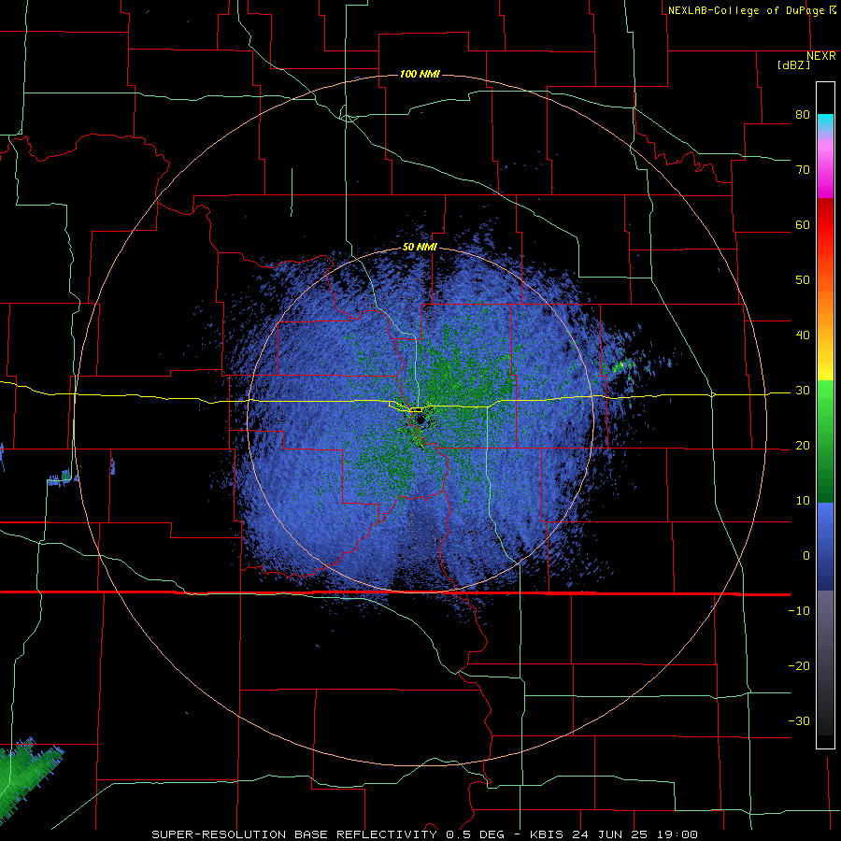This screenshot has height=841, width=841.
Task: Click the yellow-green storm cell east of radar
Action: pos(620,367)
